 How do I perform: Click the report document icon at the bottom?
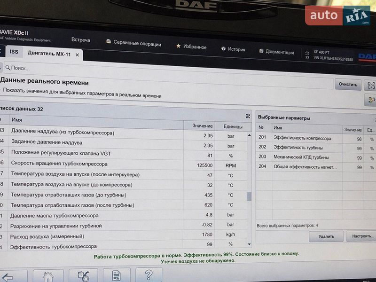tap(115, 276)
